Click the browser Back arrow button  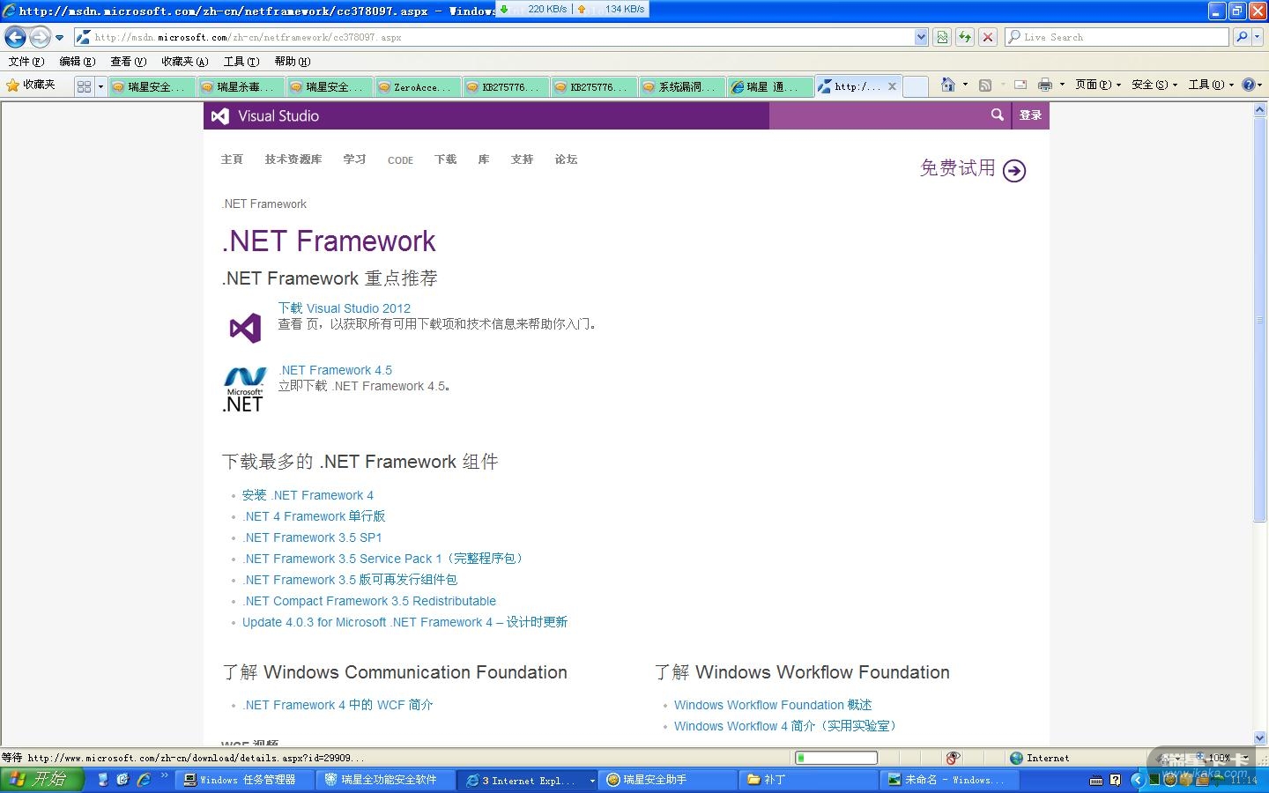pyautogui.click(x=15, y=37)
